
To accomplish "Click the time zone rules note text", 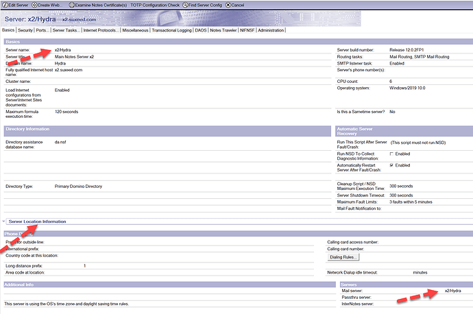I will [x=66, y=304].
